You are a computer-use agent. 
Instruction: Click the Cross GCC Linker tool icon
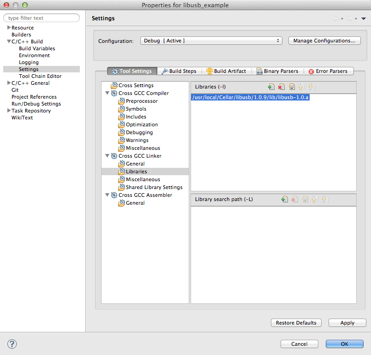click(x=114, y=156)
